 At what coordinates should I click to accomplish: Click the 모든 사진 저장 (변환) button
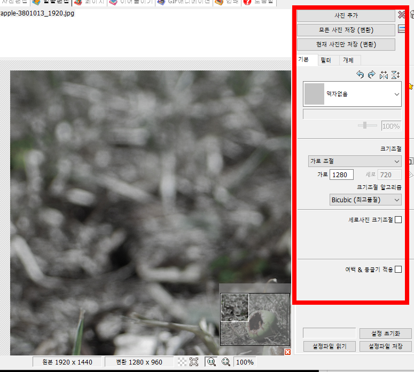(x=346, y=30)
